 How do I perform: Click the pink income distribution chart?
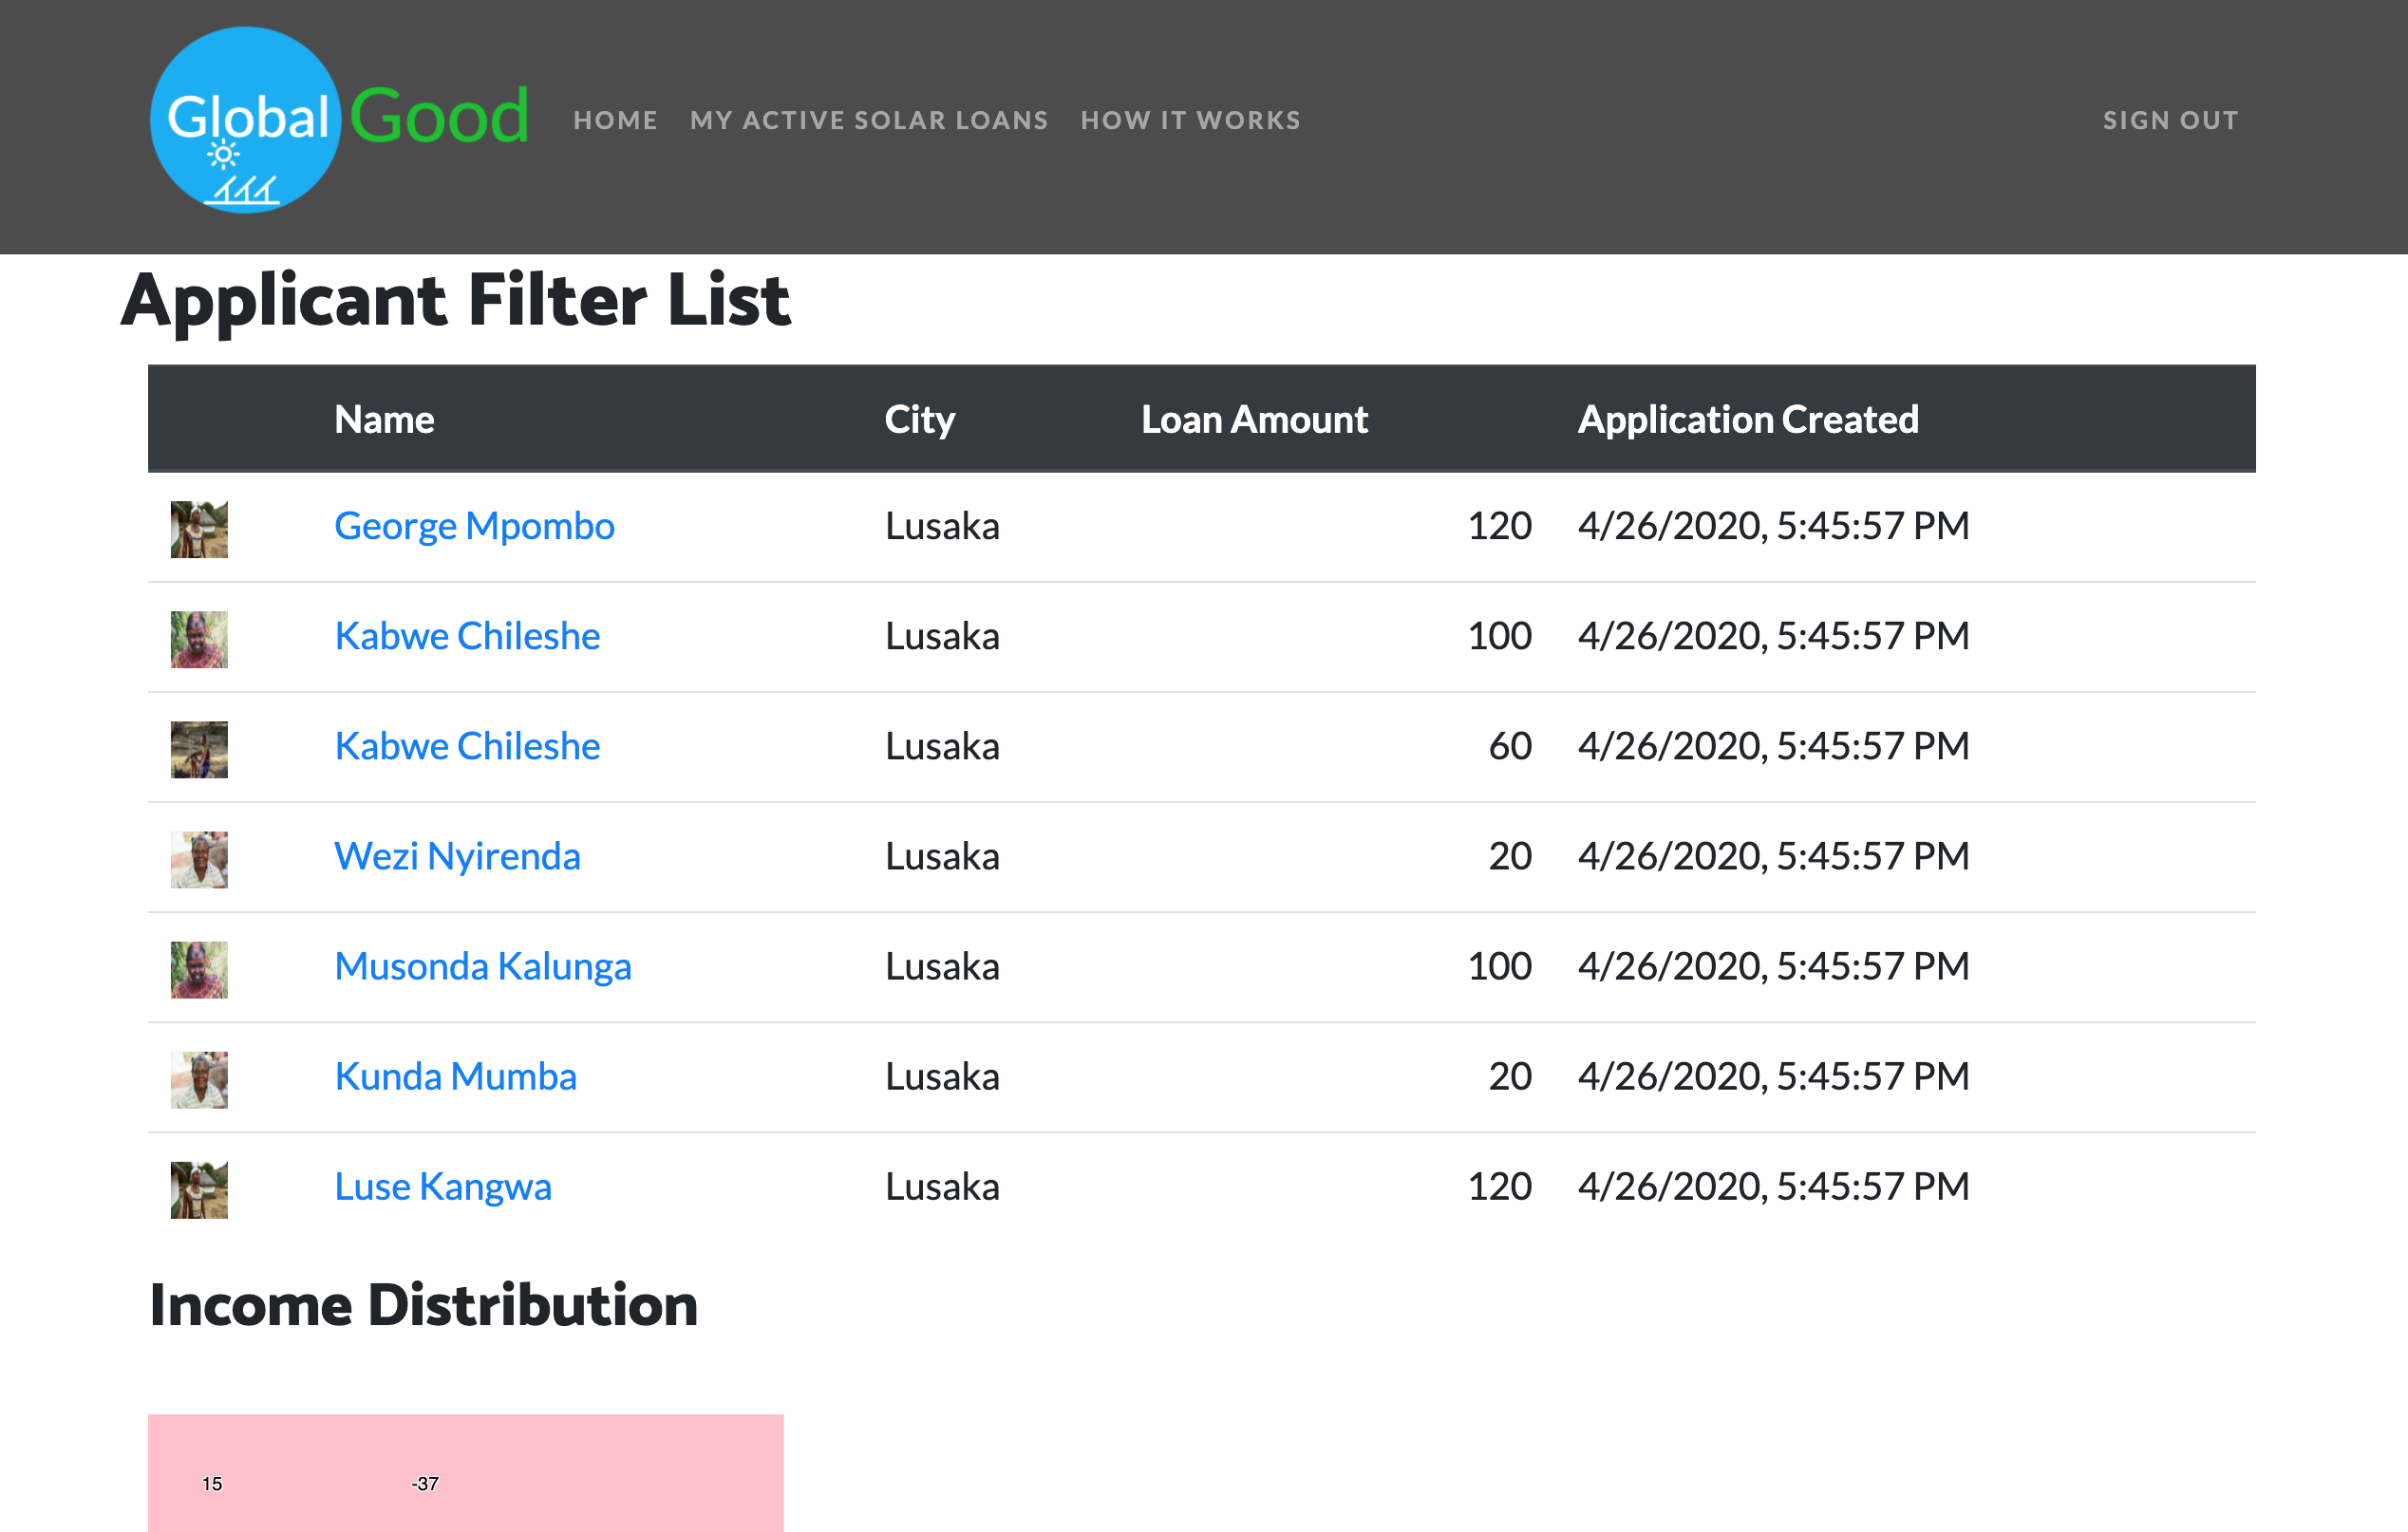point(465,1471)
